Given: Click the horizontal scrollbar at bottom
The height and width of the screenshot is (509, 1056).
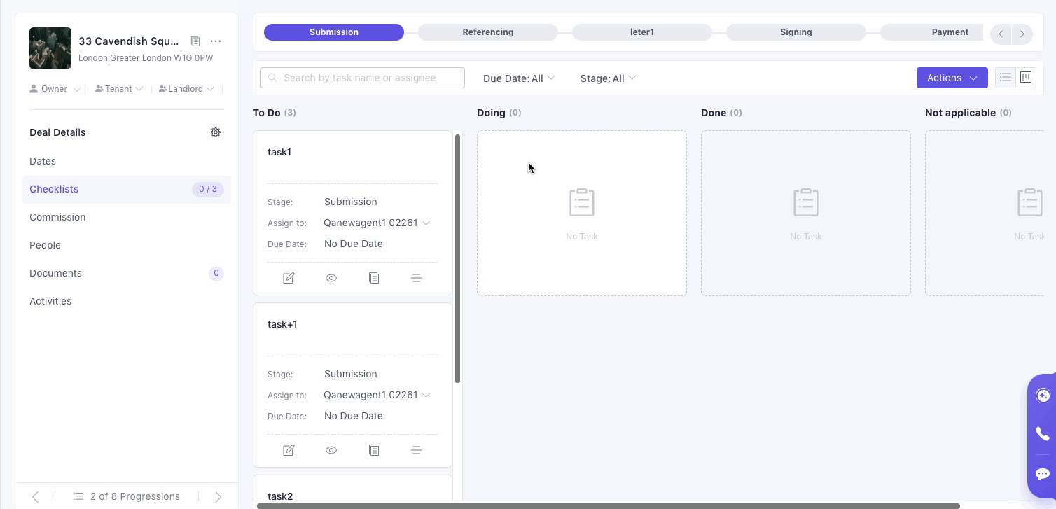Looking at the screenshot, I should [608, 505].
